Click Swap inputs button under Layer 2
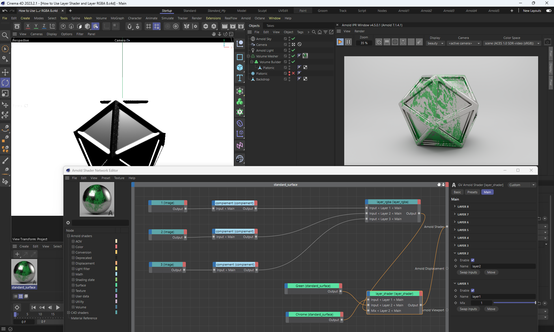 pyautogui.click(x=468, y=272)
